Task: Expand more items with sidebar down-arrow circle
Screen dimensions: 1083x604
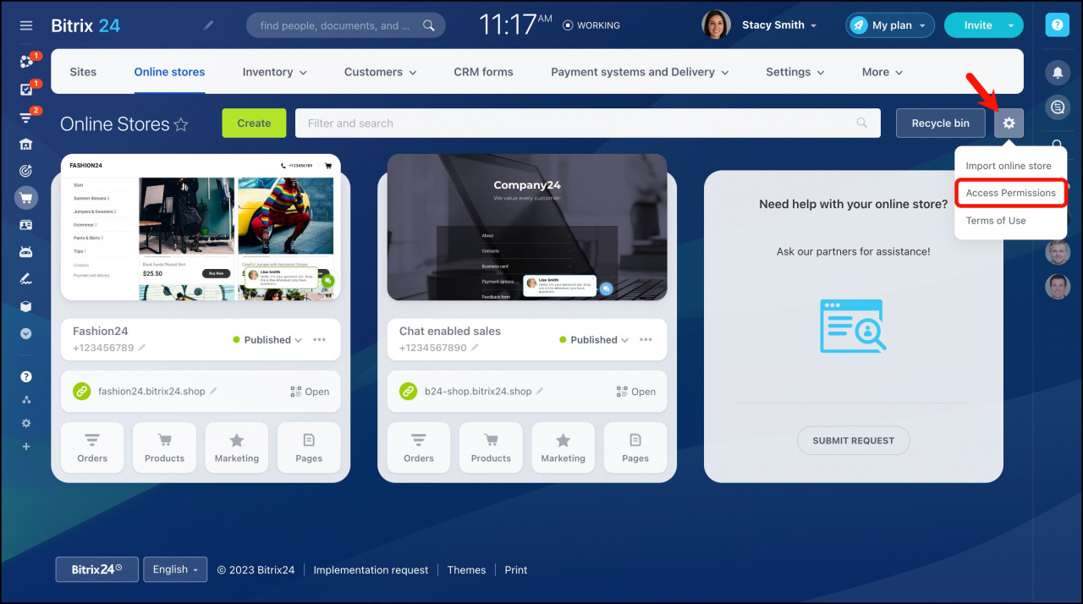Action: point(26,333)
